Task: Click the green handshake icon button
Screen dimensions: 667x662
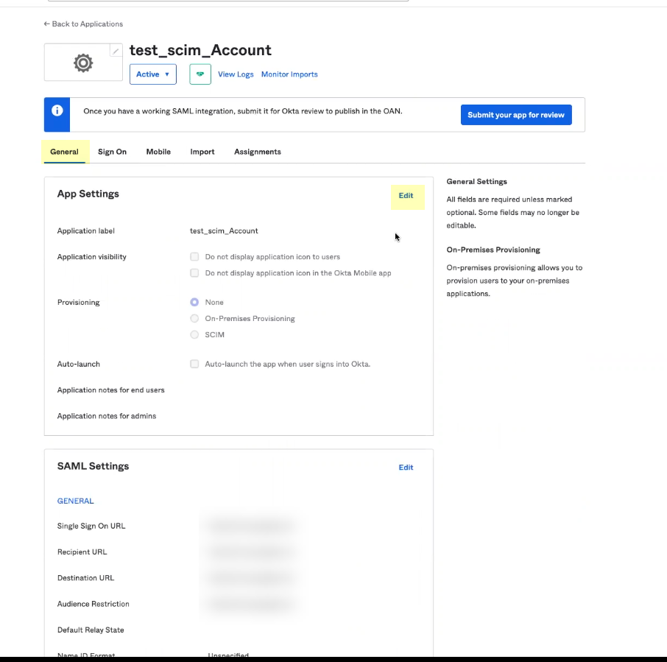Action: (x=200, y=74)
